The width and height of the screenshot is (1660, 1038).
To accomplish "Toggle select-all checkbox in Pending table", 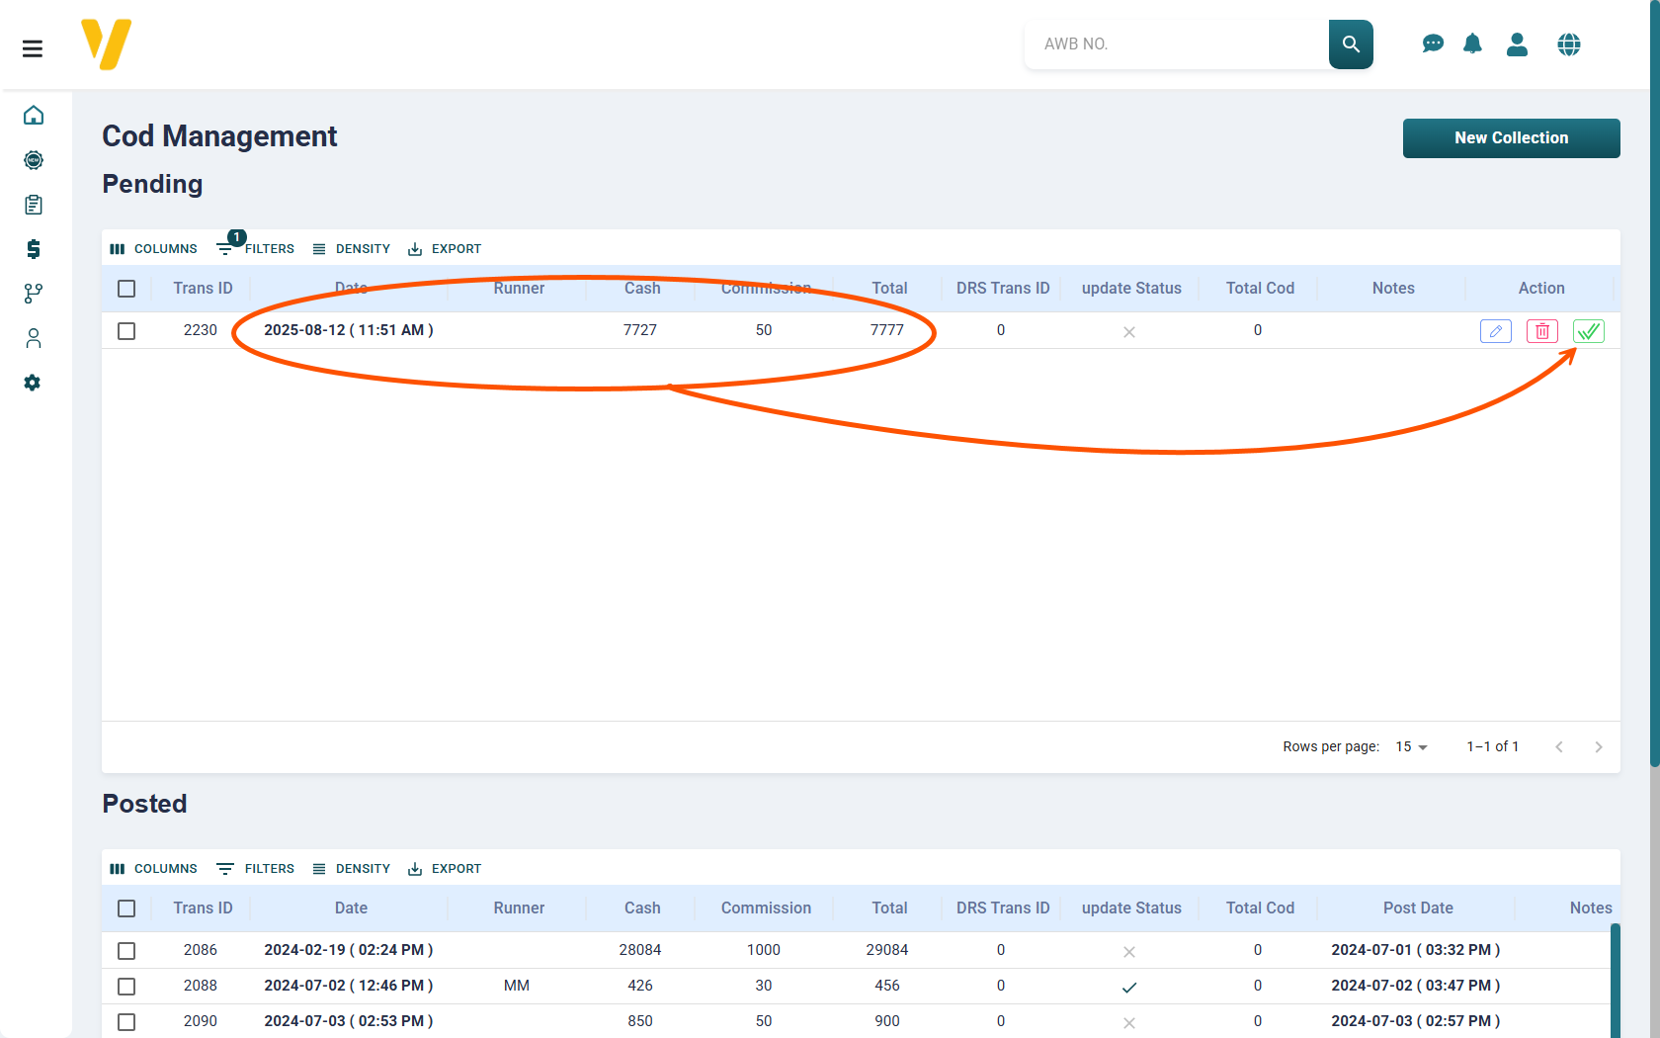I will [x=126, y=289].
